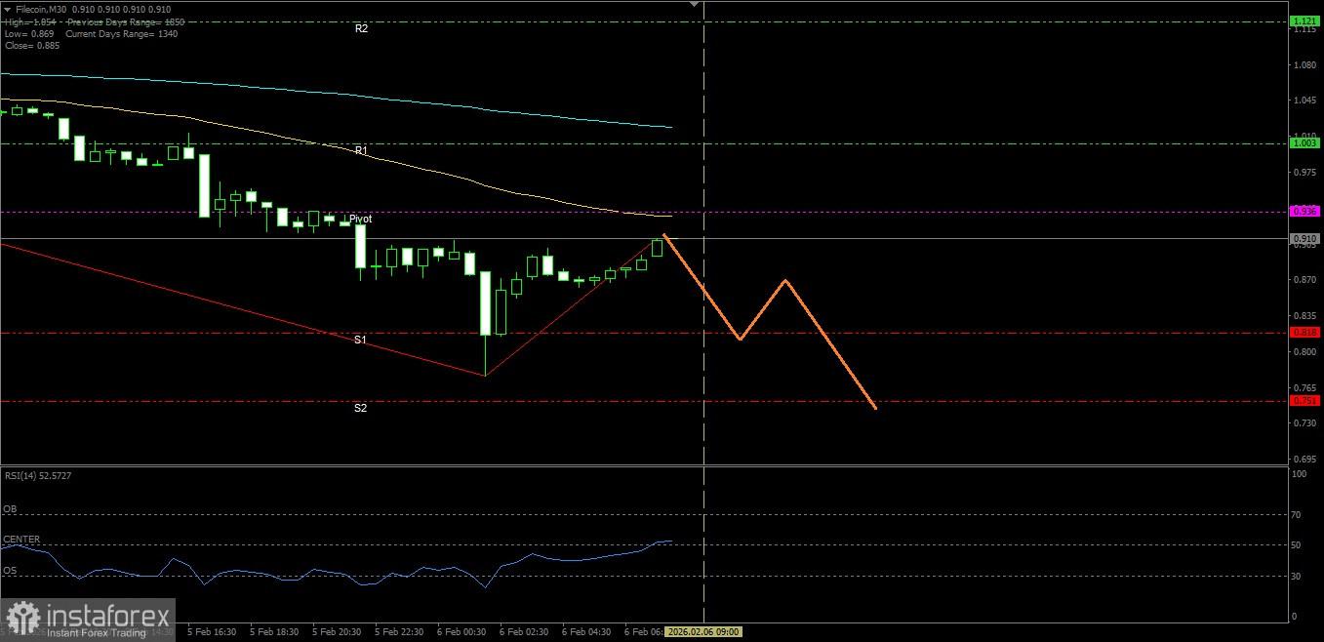Click the 70 value on RSI scale
This screenshot has height=642, width=1324.
[1297, 514]
